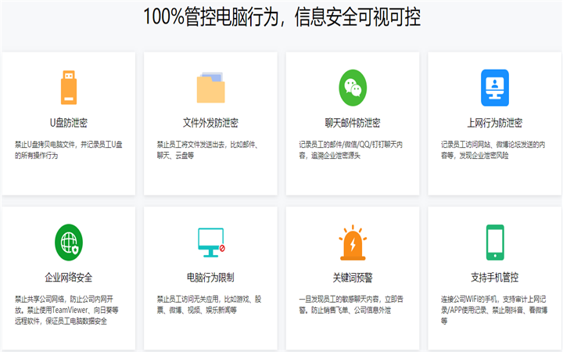Select the heading 关键词预警
563x352 pixels.
pyautogui.click(x=353, y=277)
